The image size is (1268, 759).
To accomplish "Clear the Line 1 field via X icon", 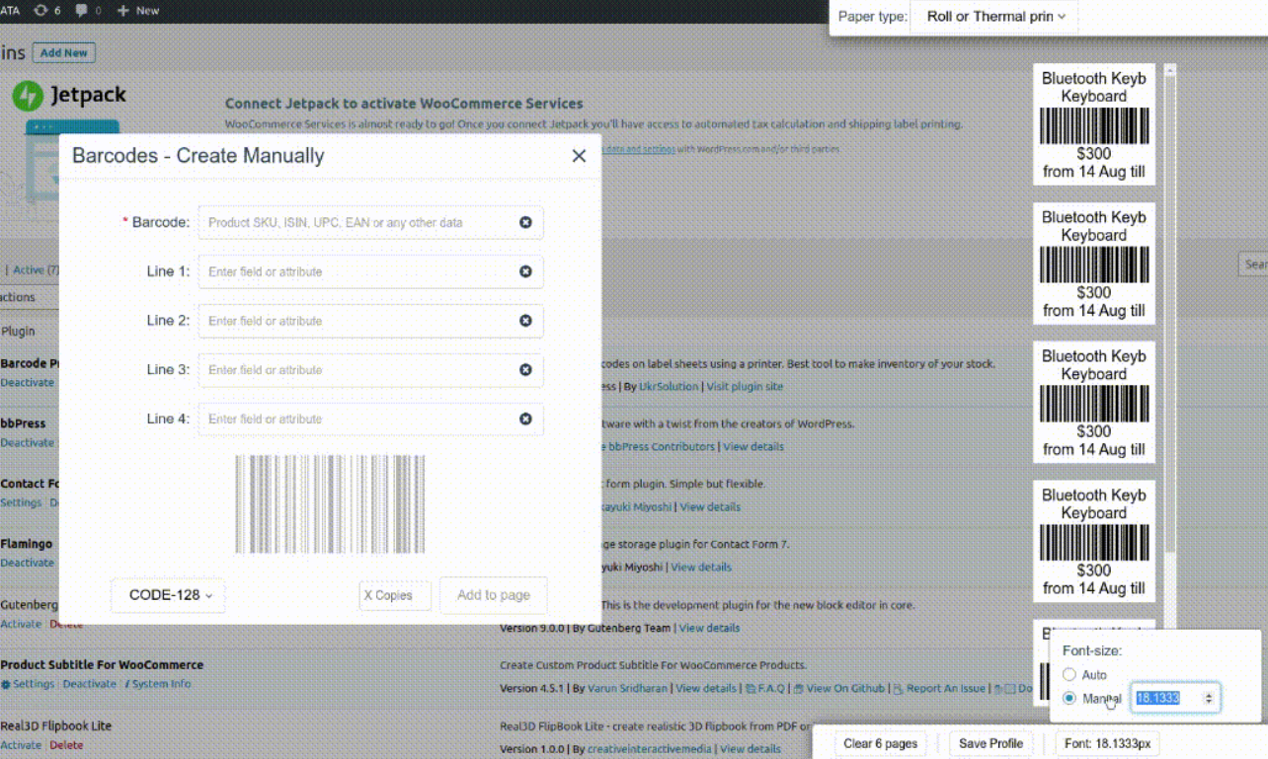I will click(x=525, y=271).
